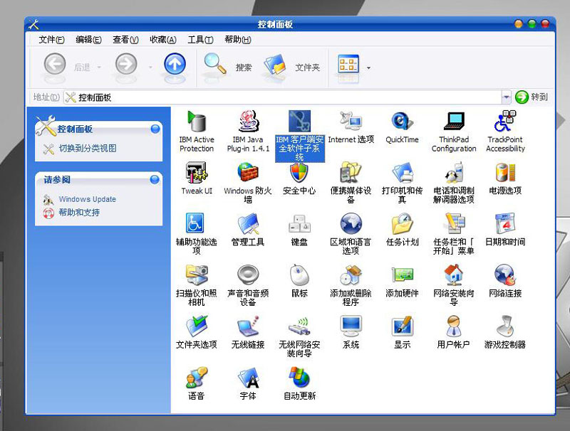Open 字体 folder
Screen dimensions: 570x431
[248, 383]
